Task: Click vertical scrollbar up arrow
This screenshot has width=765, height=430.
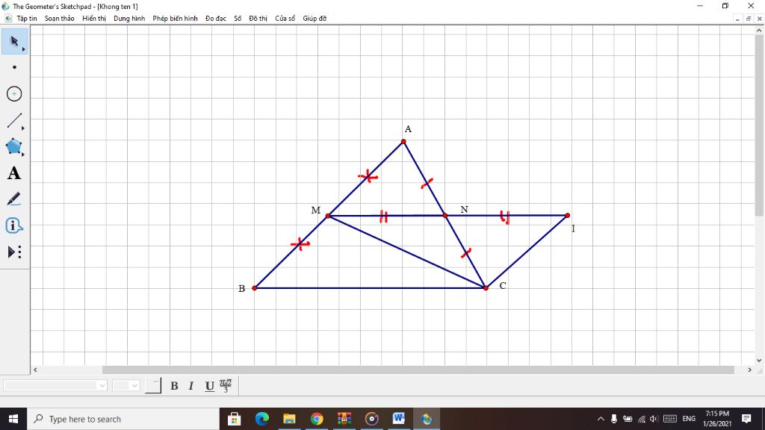Action: tap(759, 30)
